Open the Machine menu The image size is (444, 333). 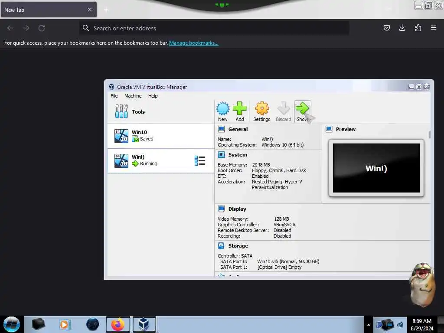point(133,96)
